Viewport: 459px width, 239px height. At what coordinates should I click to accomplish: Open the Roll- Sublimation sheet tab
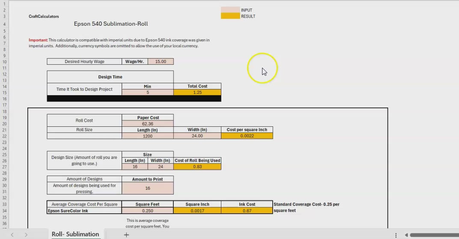(75, 234)
